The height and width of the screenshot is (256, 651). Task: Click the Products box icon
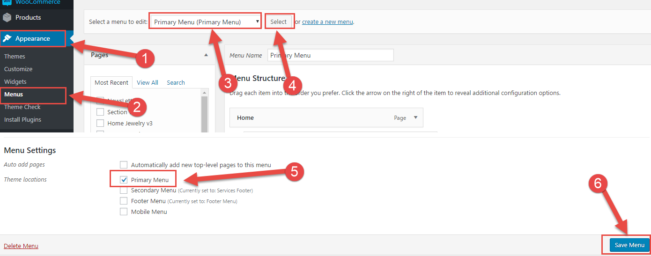click(x=7, y=18)
